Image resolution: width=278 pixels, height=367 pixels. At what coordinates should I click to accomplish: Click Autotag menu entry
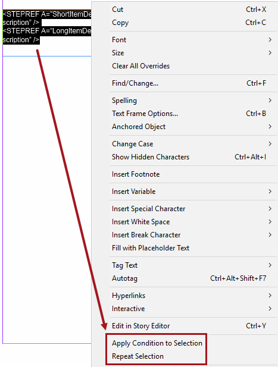184,278
